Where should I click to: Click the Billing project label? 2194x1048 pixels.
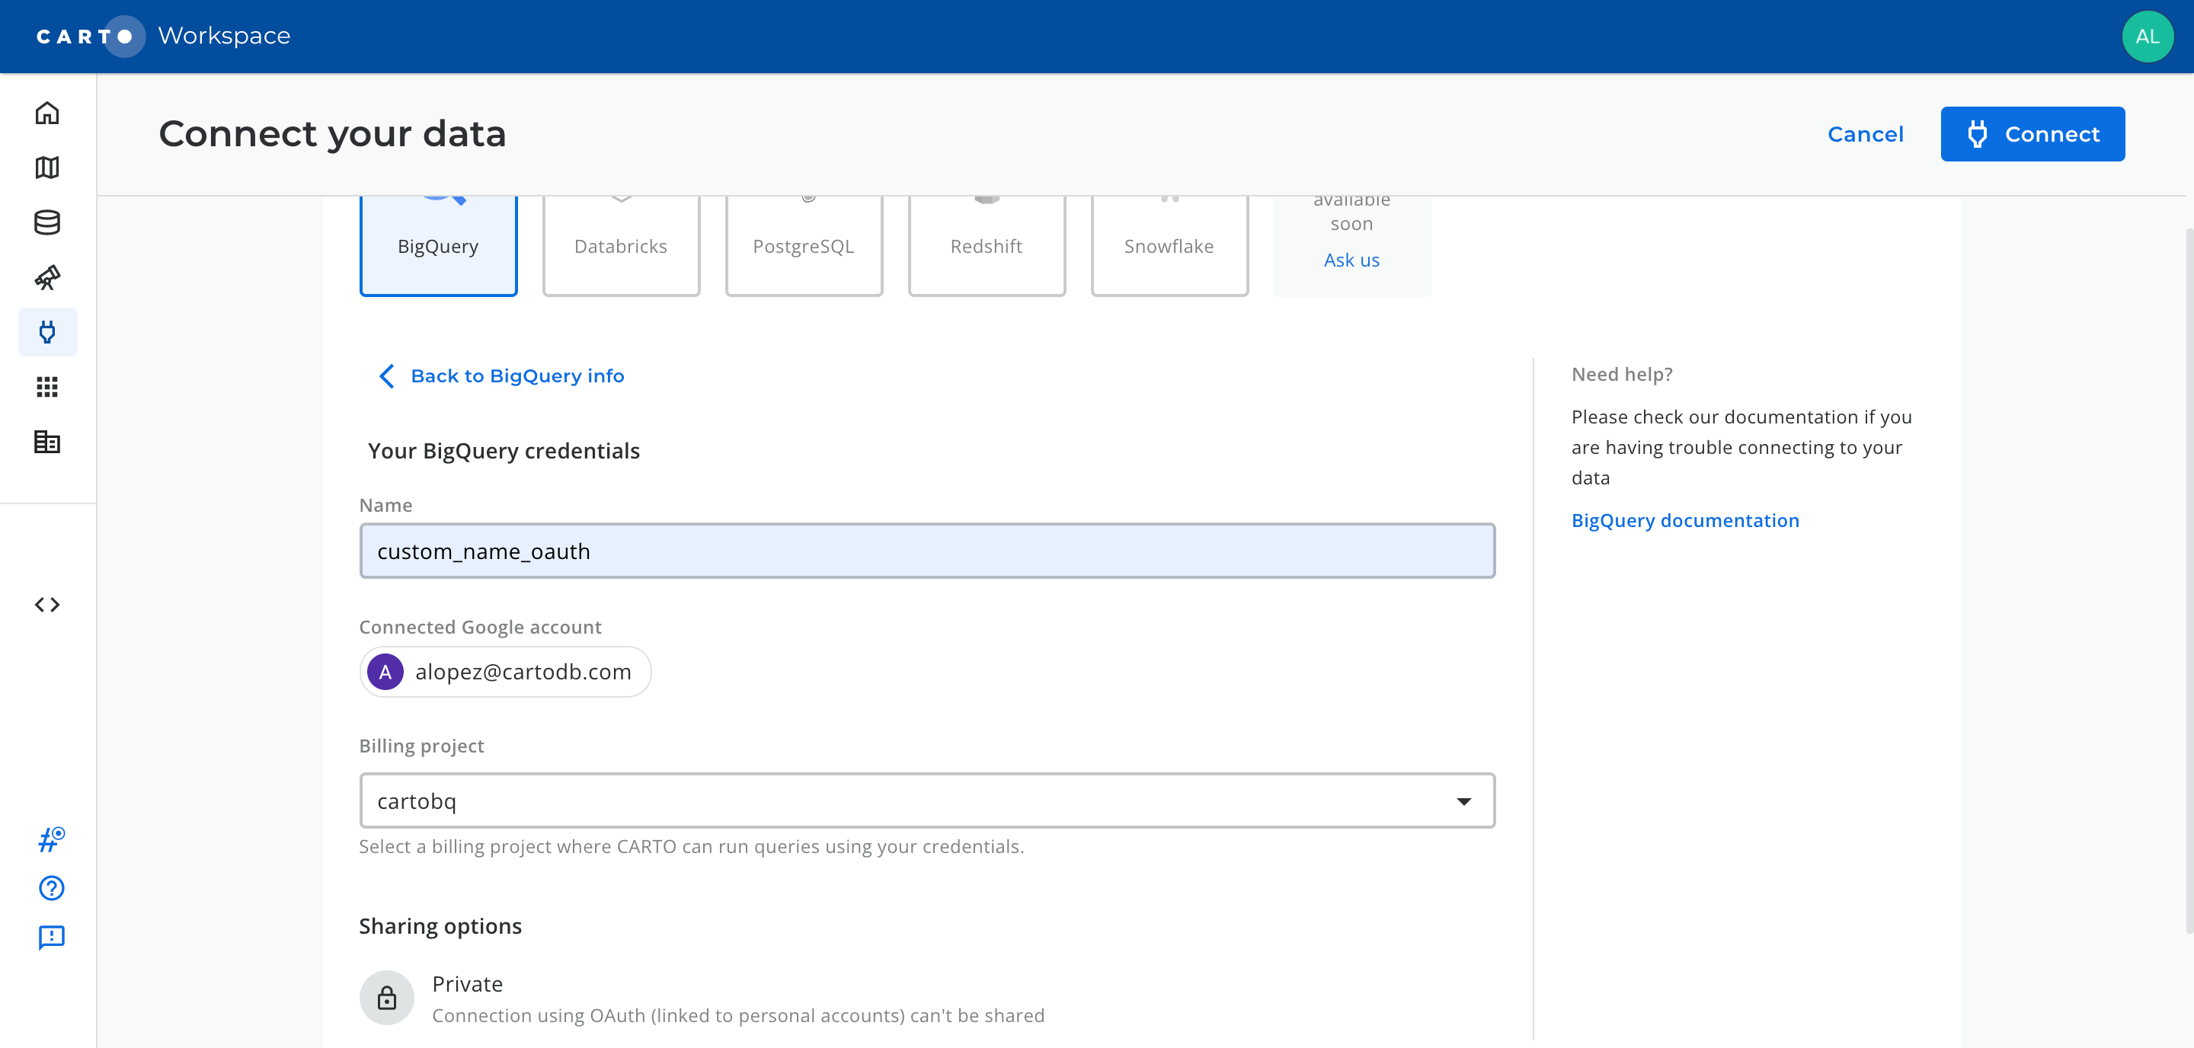(421, 746)
